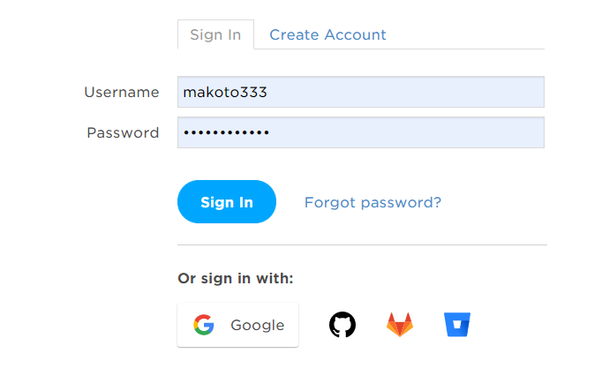Viewport: 602px width, 391px height.
Task: Sign in with GitHub icon
Action: (342, 325)
